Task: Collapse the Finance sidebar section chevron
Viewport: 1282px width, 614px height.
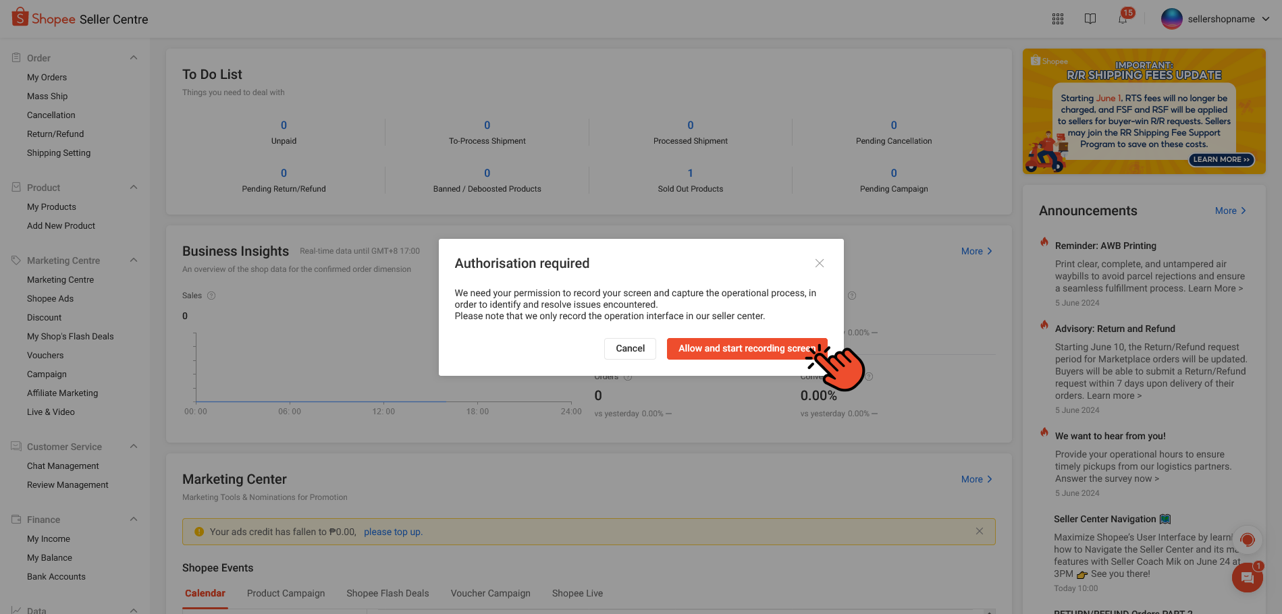Action: [x=134, y=520]
